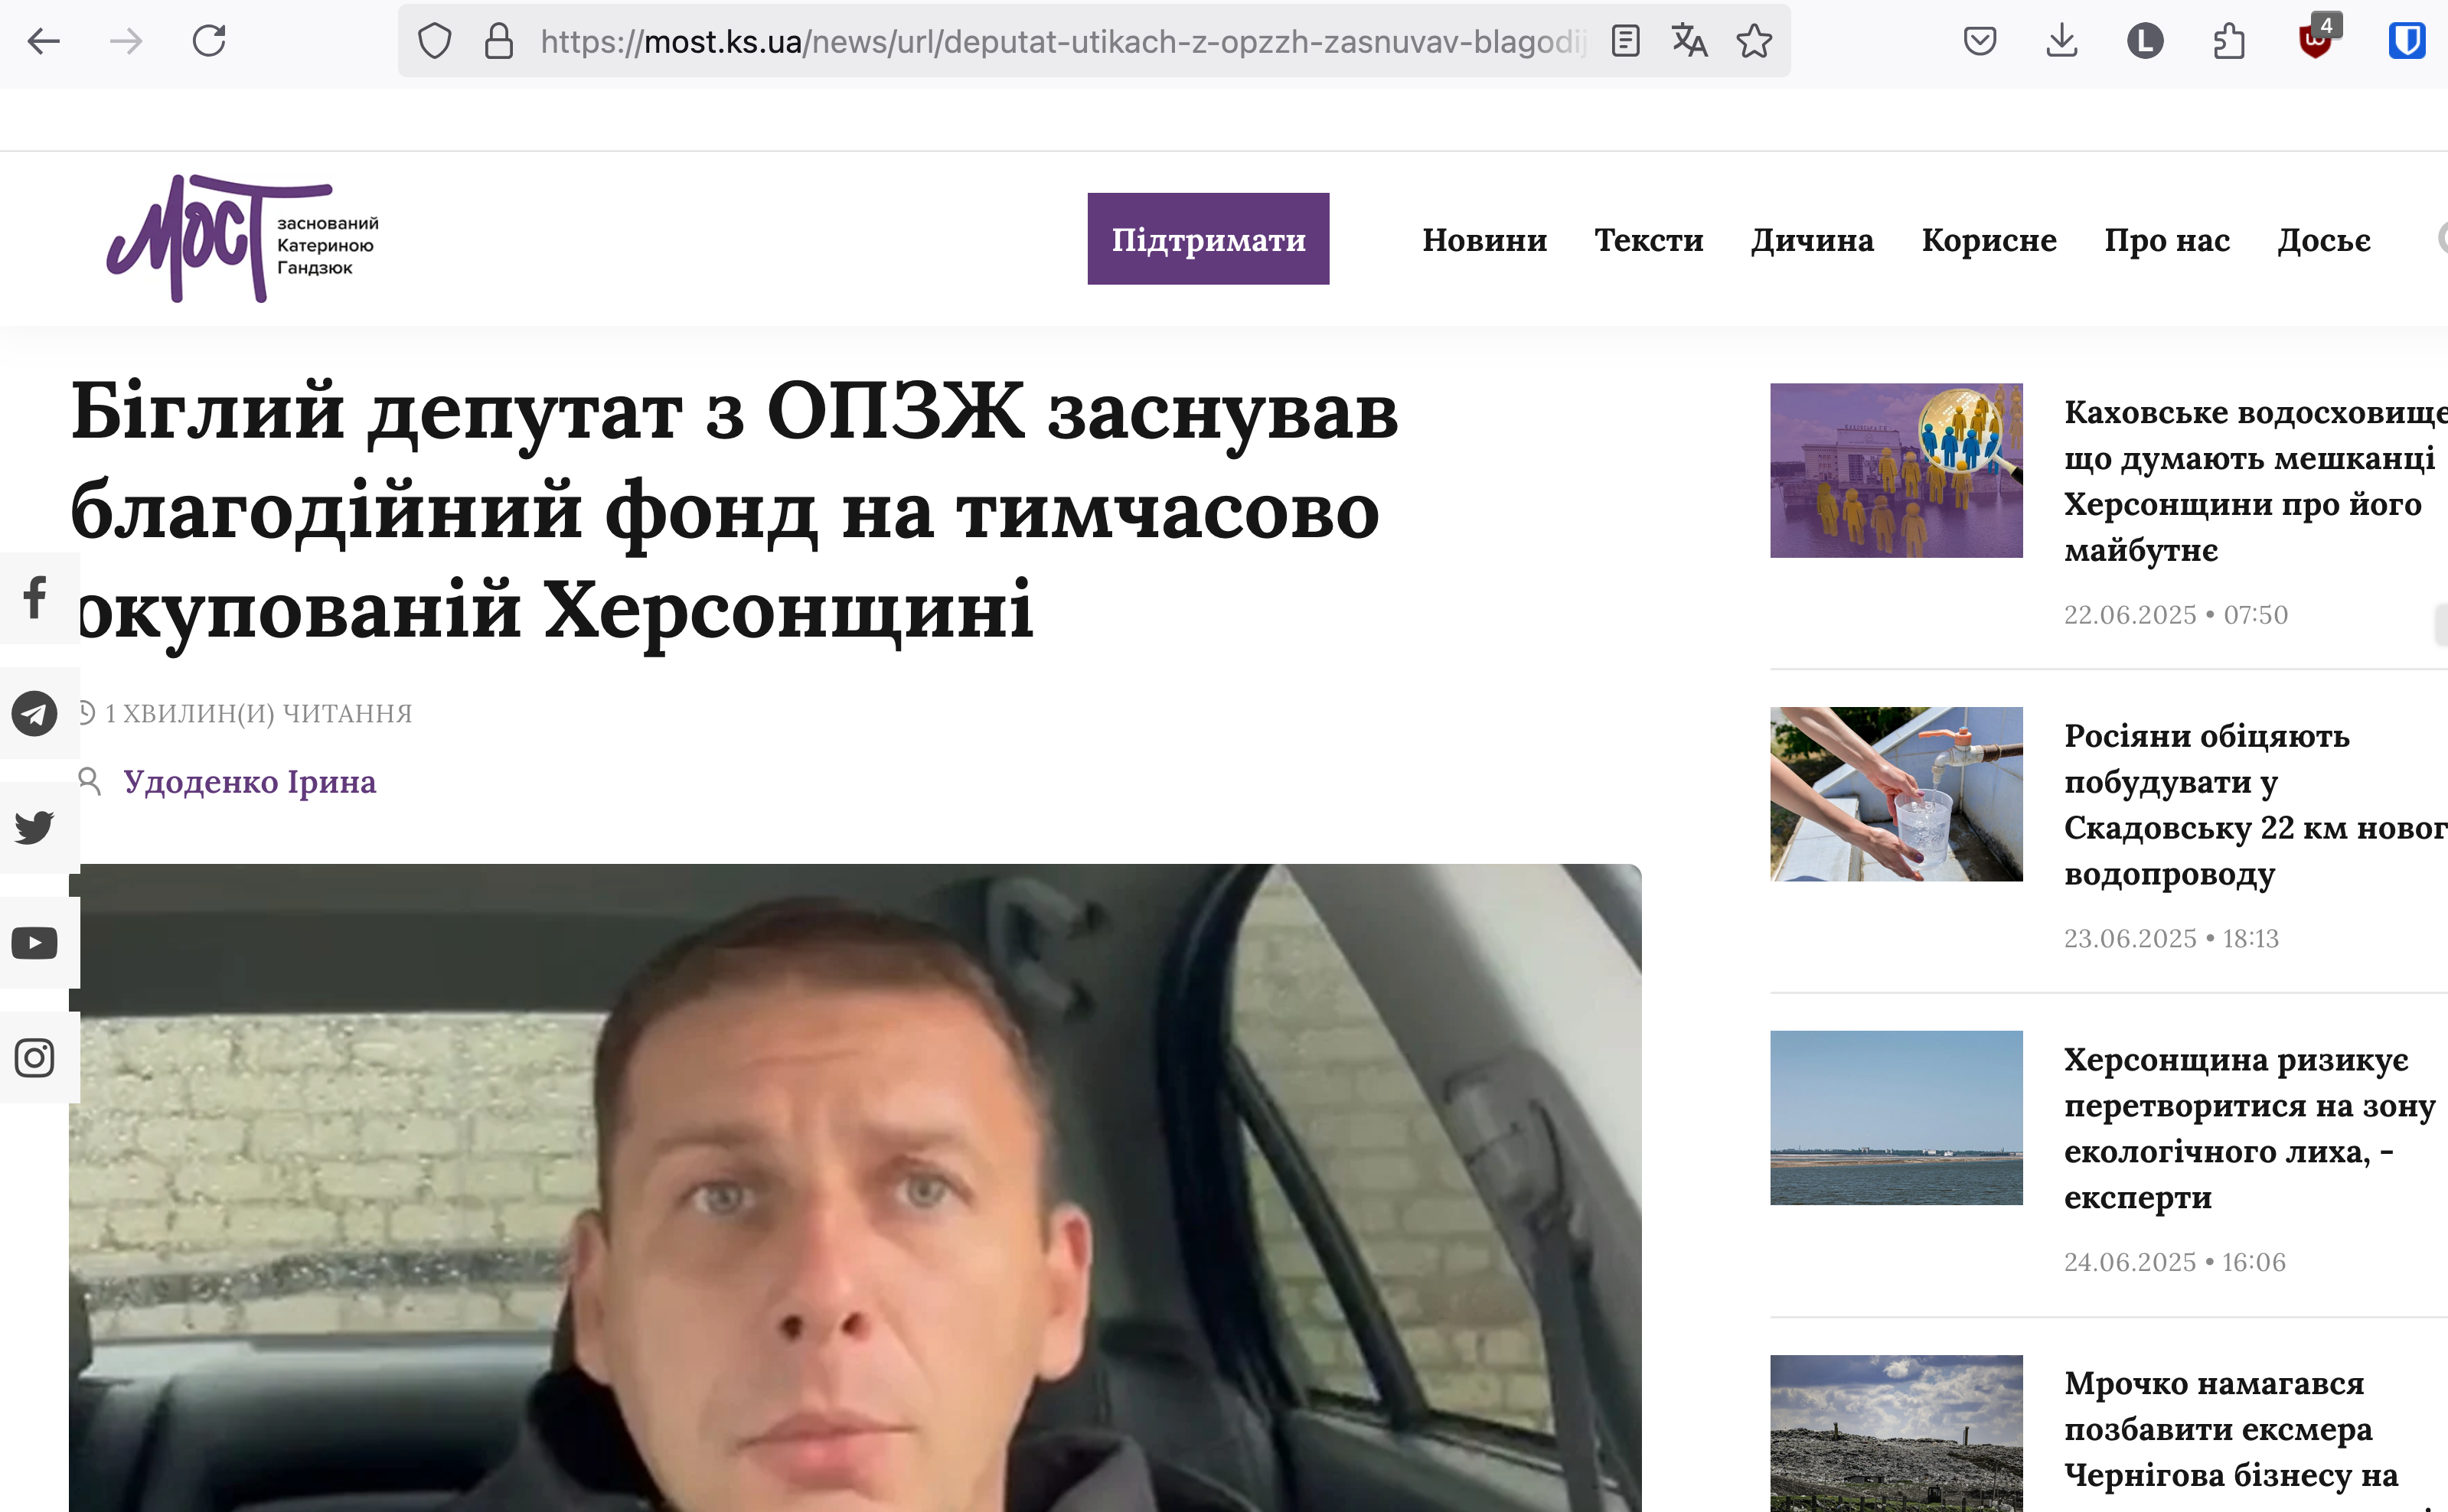Toggle Firefox reader view
The image size is (2448, 1512).
click(x=1626, y=41)
